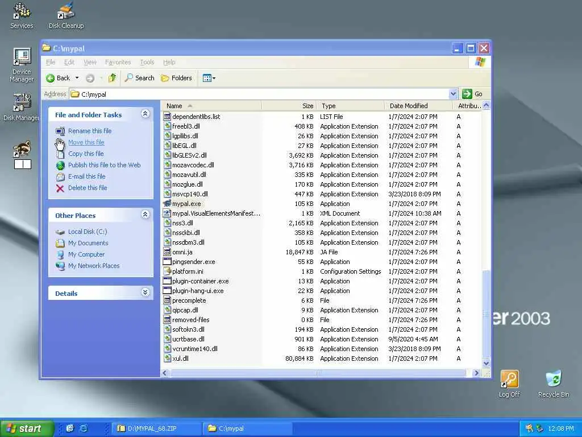Sort by the Name column header
The height and width of the screenshot is (437, 582).
click(212, 106)
